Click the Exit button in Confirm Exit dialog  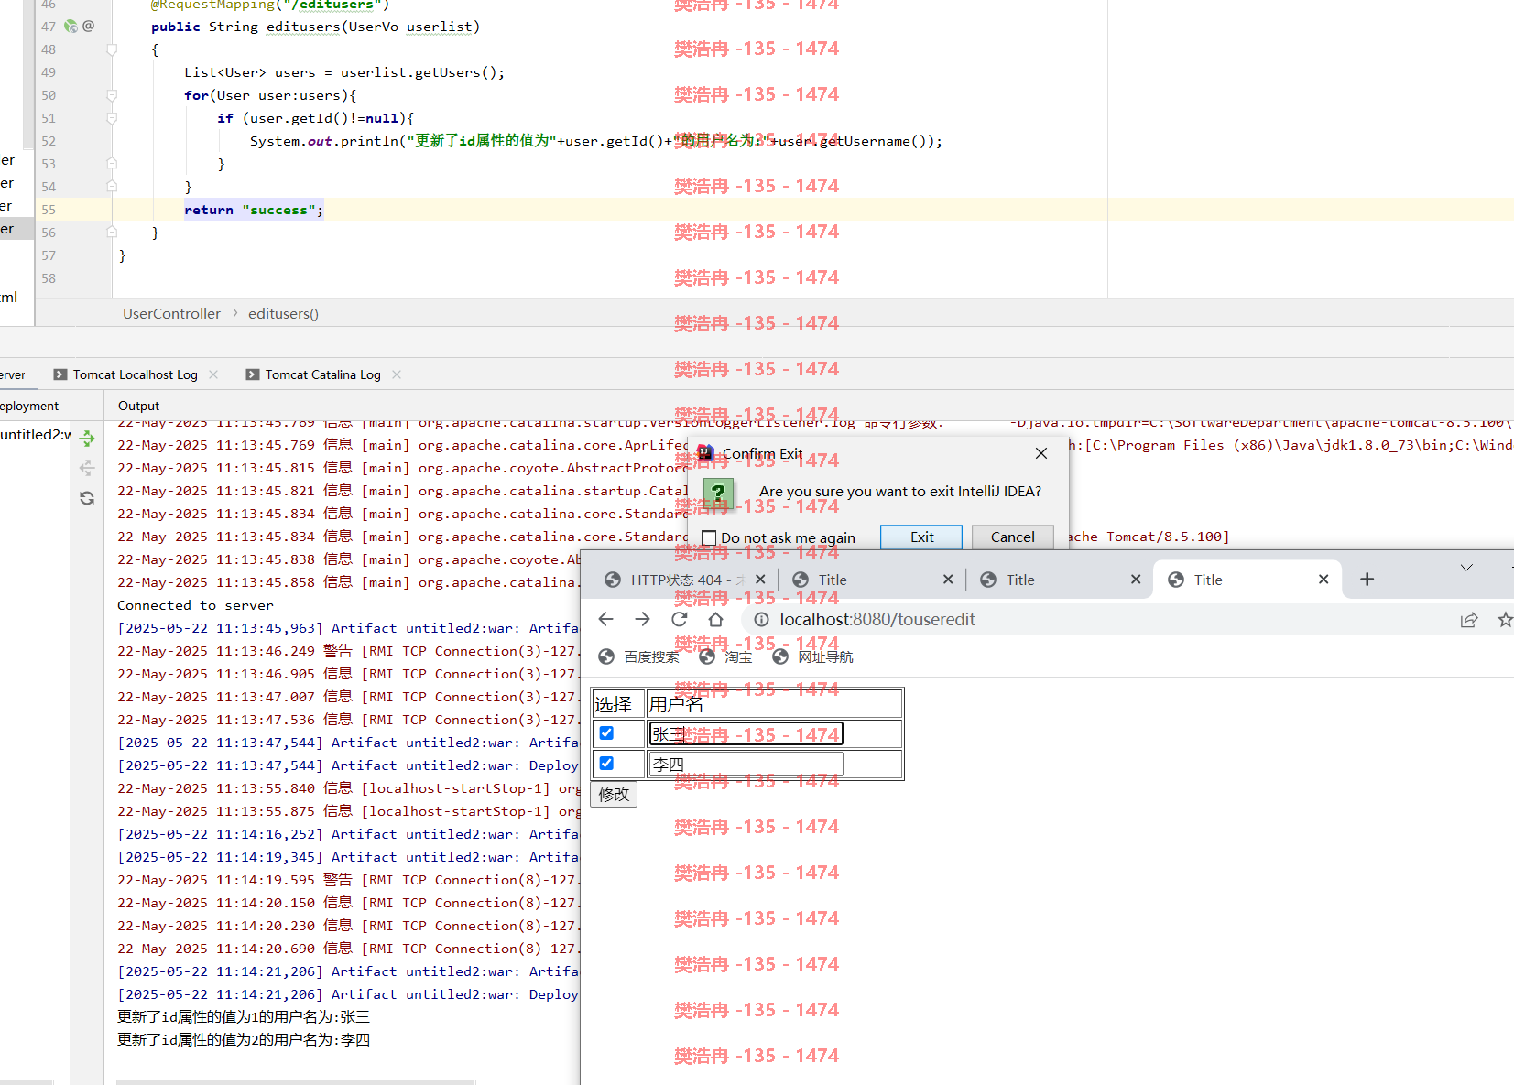921,537
